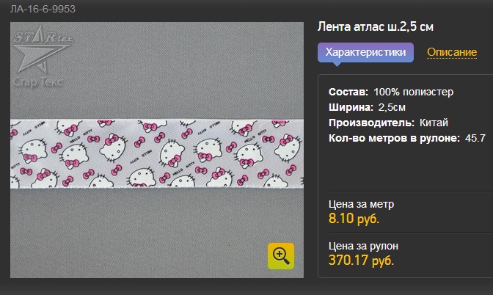
Task: Select the Состав 100% полиэстер line
Action: click(x=391, y=92)
